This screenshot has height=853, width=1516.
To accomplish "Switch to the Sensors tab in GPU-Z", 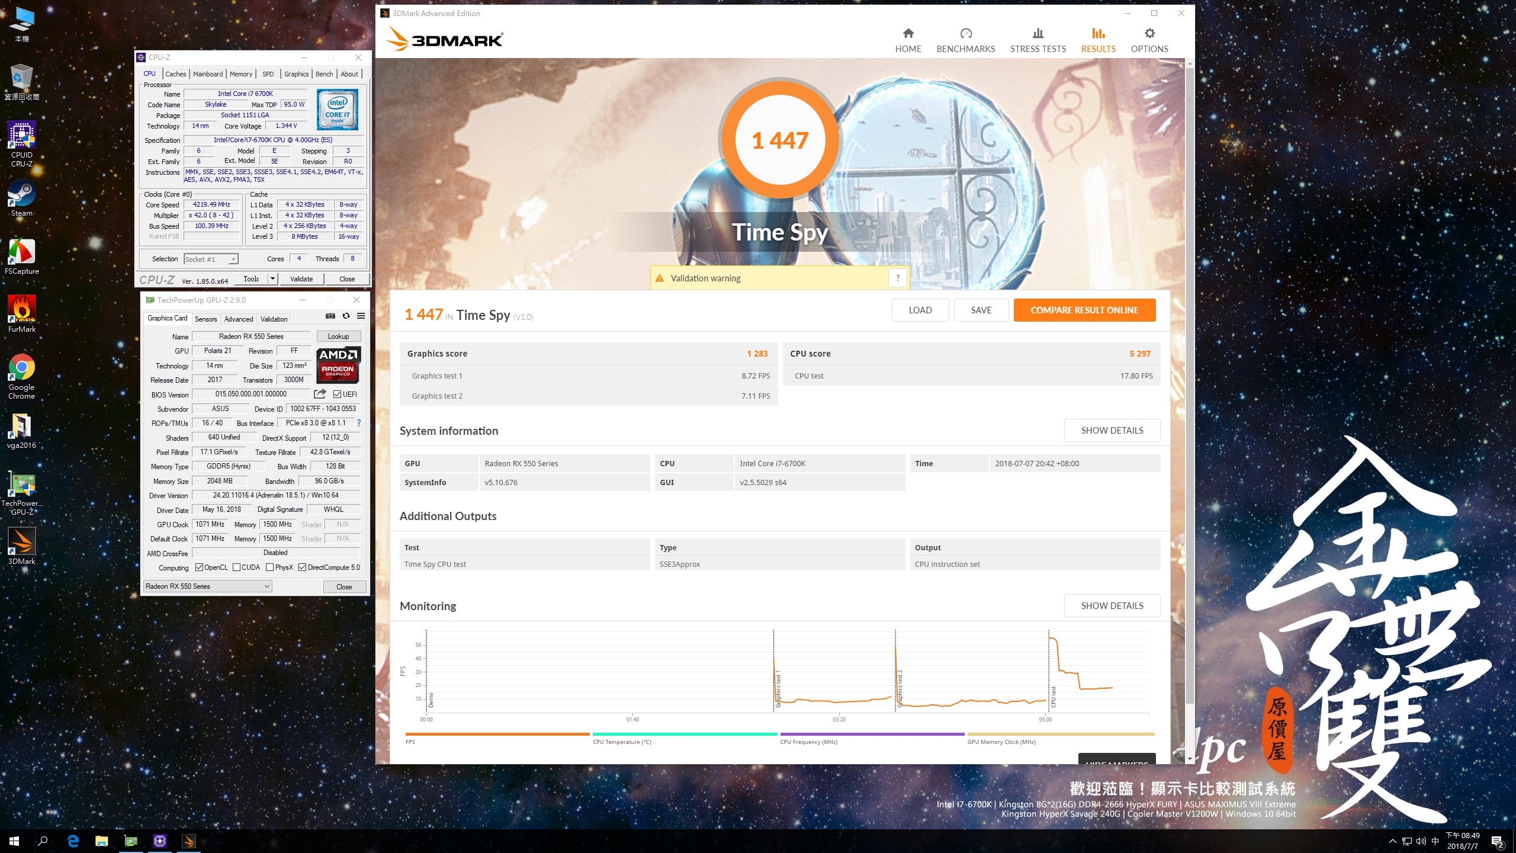I will pos(205,319).
